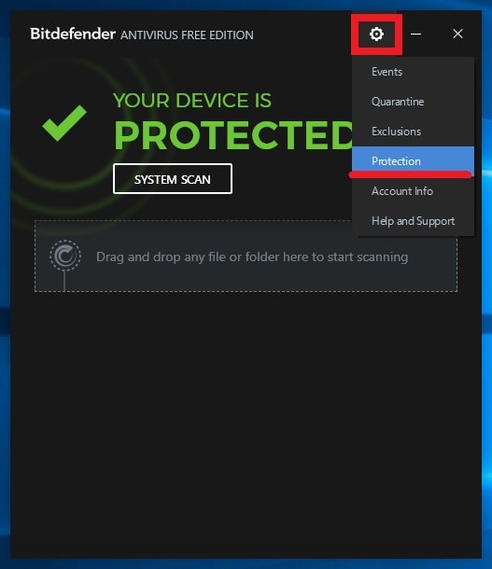Select Help and Support option

point(413,221)
